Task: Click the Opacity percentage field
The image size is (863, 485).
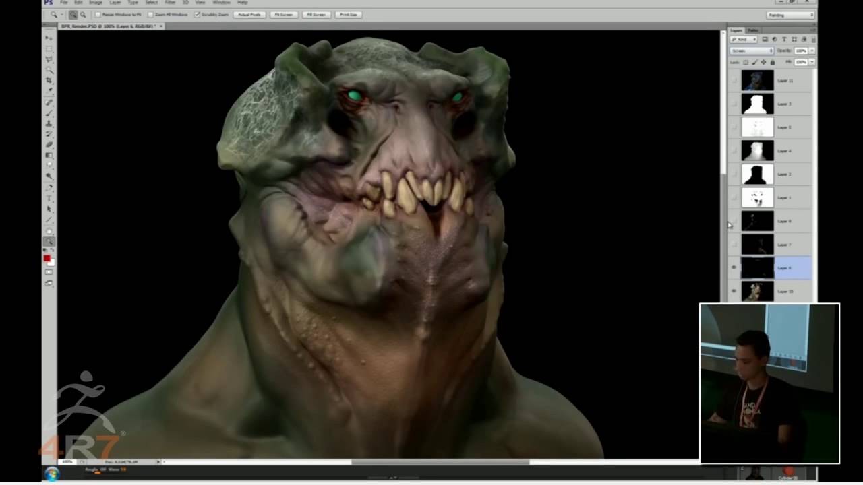Action: click(x=801, y=51)
